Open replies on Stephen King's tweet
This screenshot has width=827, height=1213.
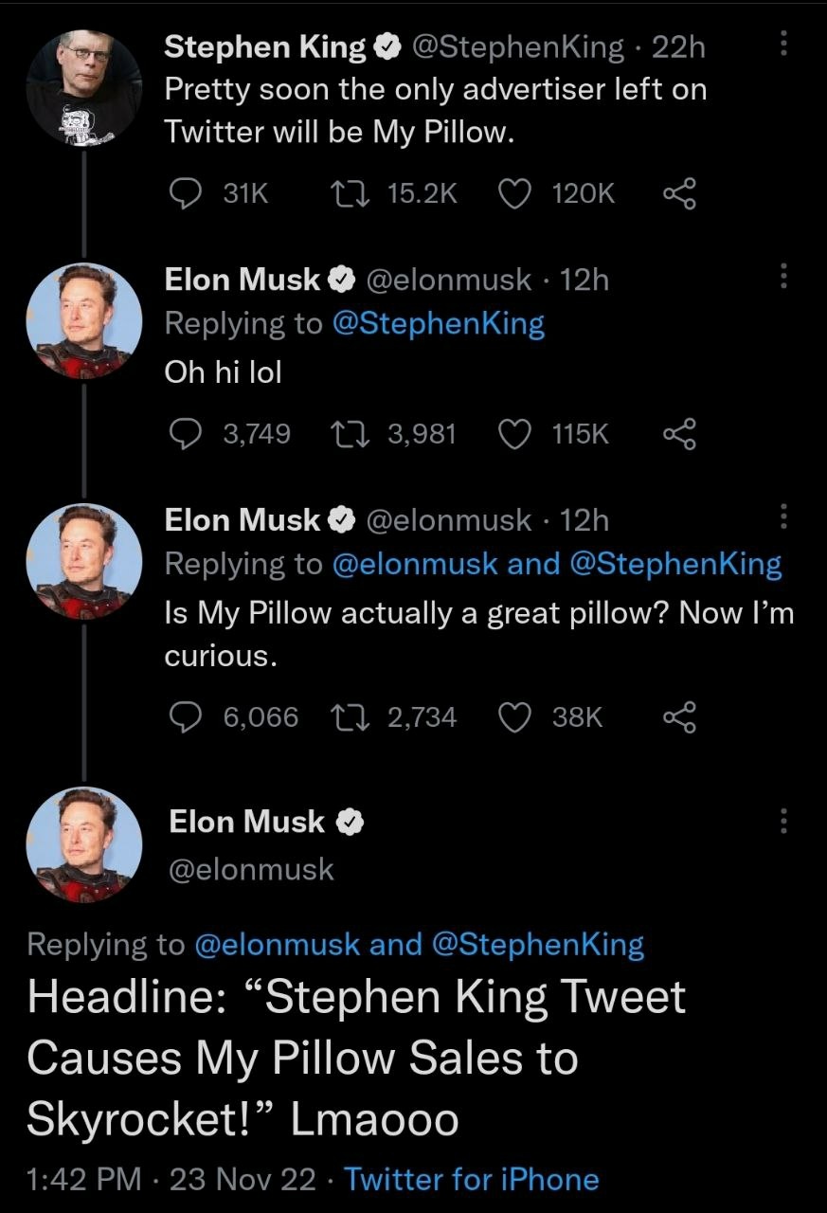(183, 193)
